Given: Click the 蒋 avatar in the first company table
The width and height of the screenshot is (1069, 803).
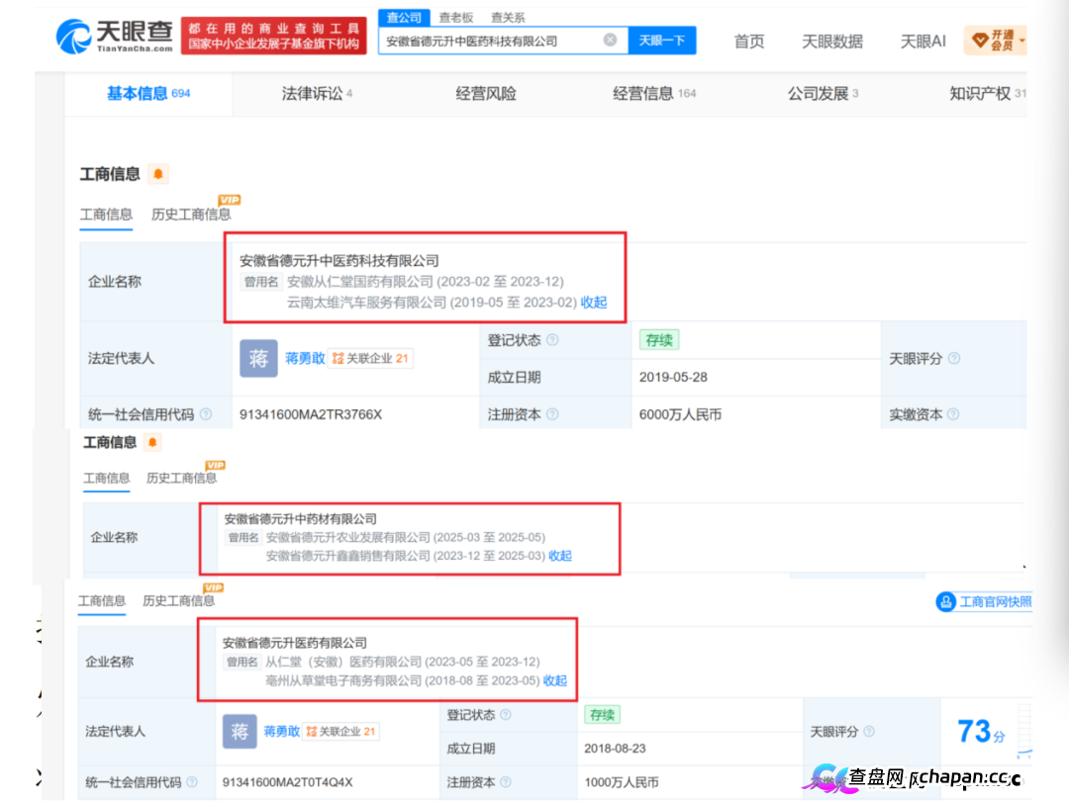Looking at the screenshot, I should tap(258, 358).
